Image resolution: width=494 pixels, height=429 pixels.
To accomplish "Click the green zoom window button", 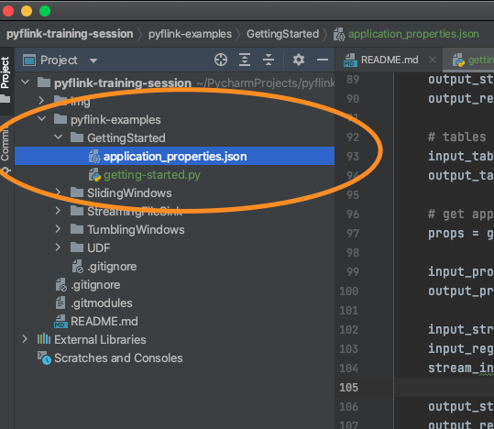I will click(45, 11).
